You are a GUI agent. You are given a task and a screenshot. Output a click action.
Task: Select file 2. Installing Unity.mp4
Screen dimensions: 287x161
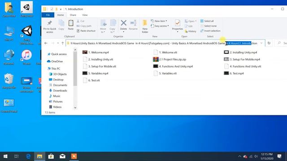240,52
